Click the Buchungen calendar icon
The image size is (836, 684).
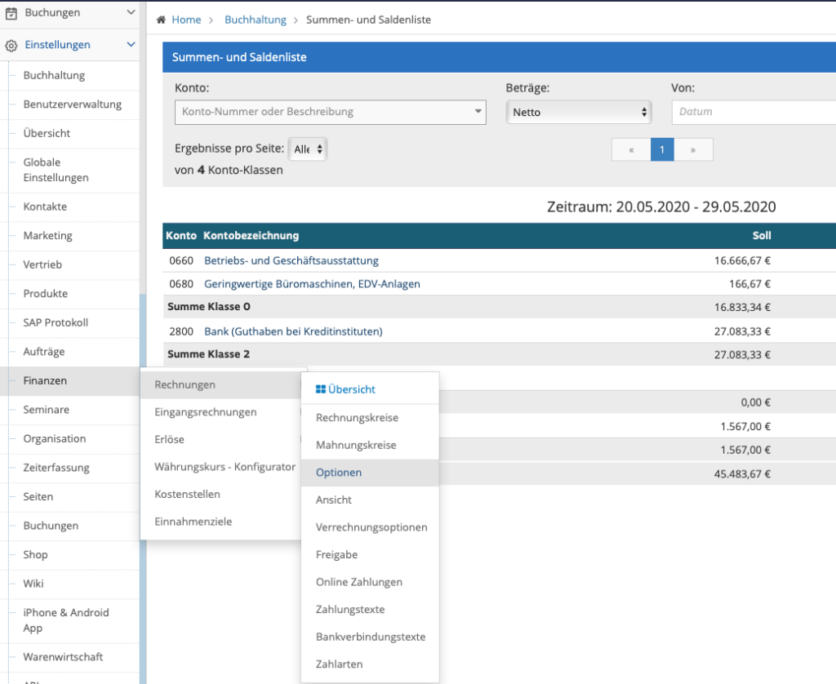(11, 13)
